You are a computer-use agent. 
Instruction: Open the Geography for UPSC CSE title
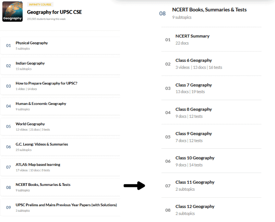click(55, 12)
